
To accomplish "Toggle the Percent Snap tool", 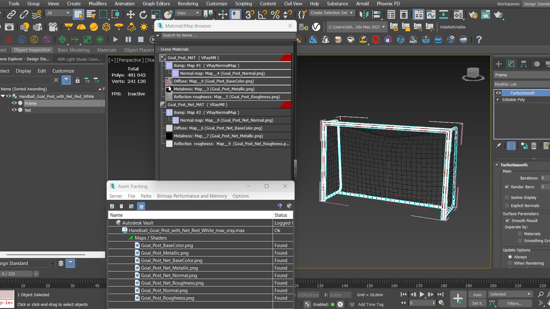I will tap(275, 14).
